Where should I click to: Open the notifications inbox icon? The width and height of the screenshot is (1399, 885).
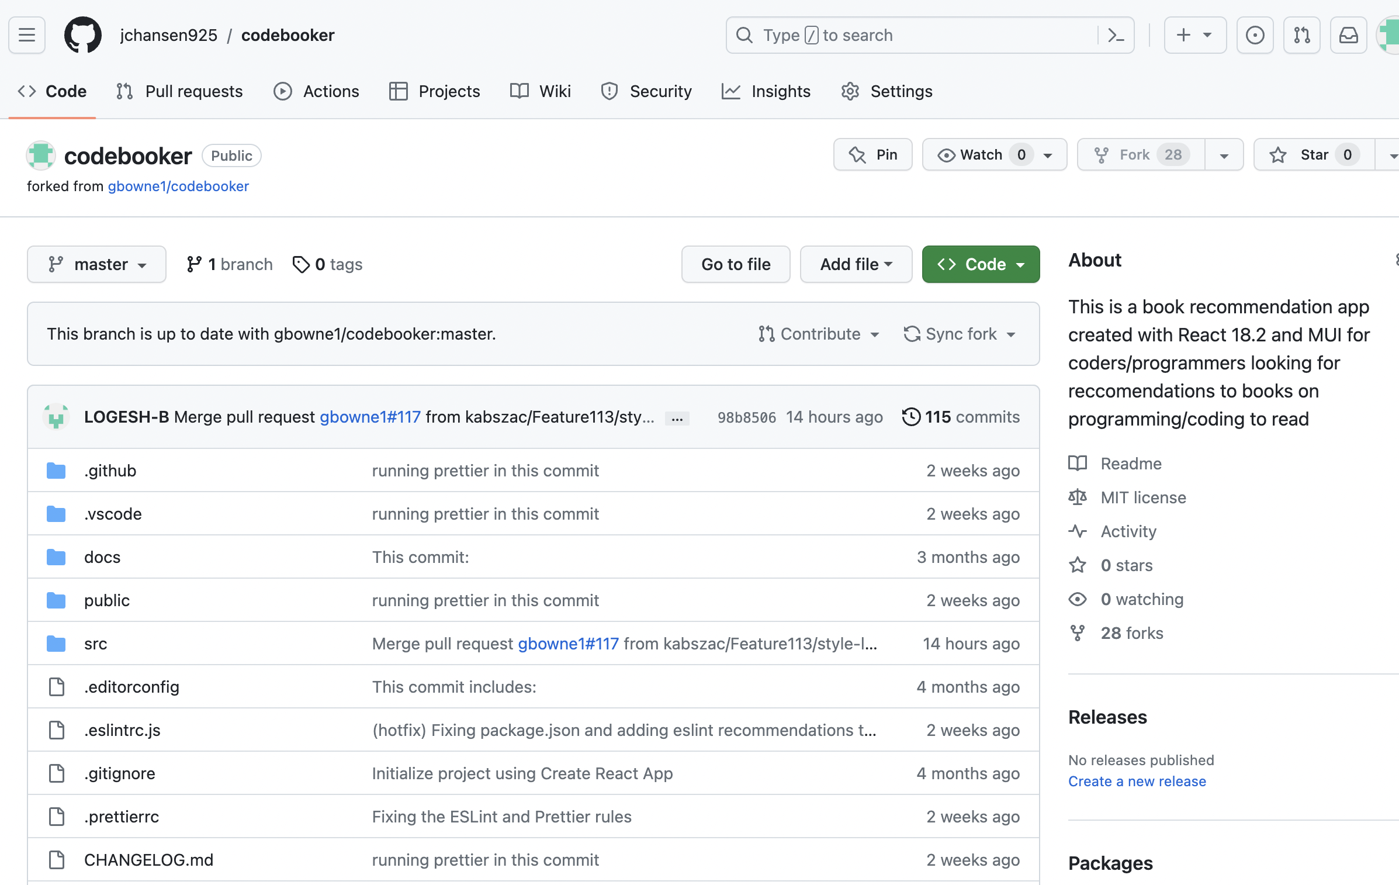(x=1348, y=35)
